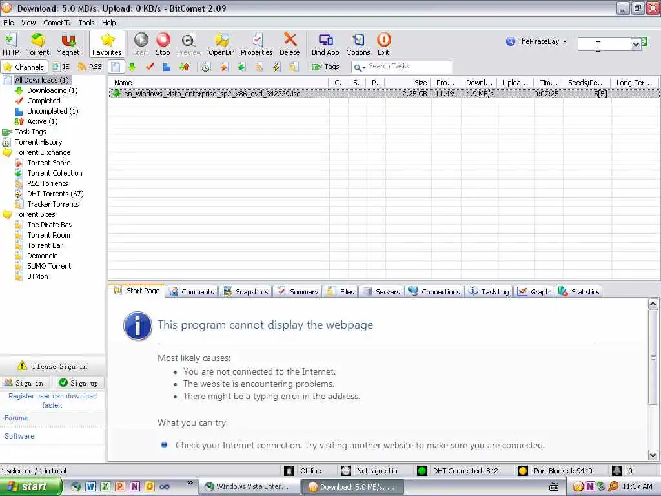661x496 pixels.
Task: Click the green search go button
Action: (645, 41)
